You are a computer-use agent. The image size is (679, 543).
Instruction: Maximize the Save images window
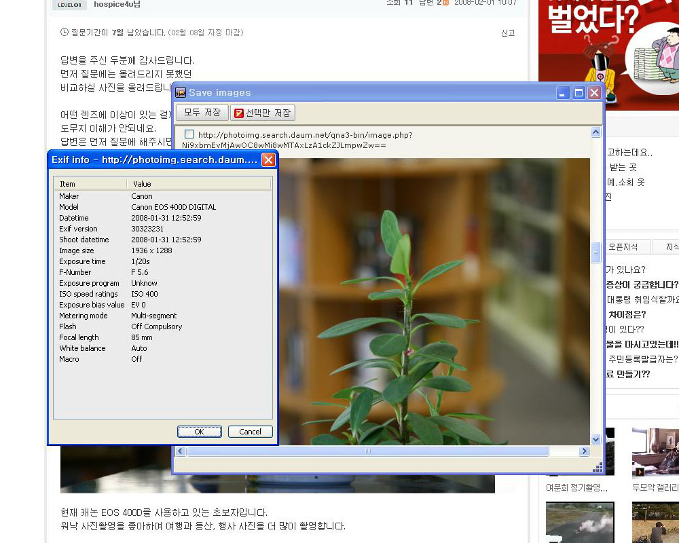[579, 93]
